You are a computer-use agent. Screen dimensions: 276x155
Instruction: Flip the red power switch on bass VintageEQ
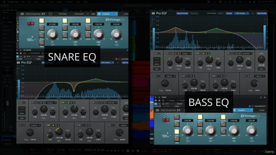[x=166, y=120]
